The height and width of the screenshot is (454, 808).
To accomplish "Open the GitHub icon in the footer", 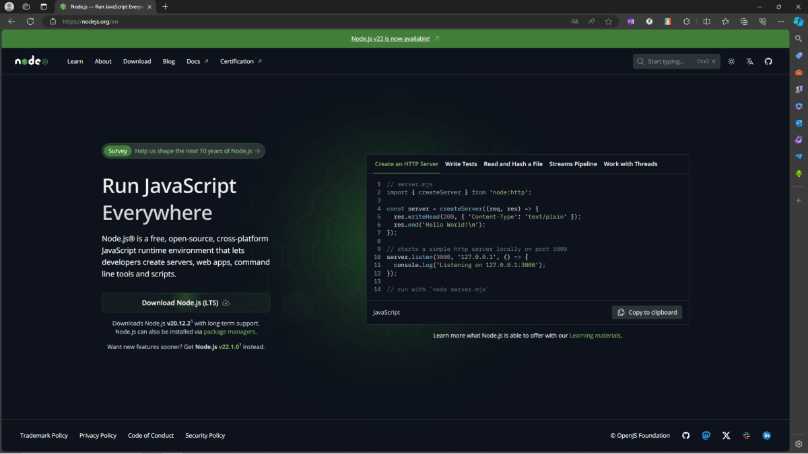I will pyautogui.click(x=686, y=436).
